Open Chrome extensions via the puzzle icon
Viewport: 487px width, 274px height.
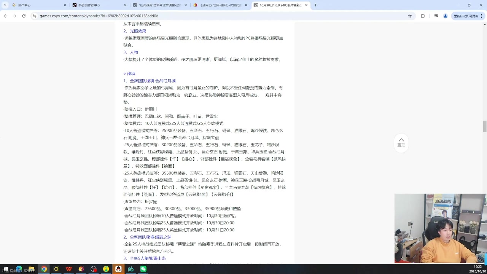423,16
